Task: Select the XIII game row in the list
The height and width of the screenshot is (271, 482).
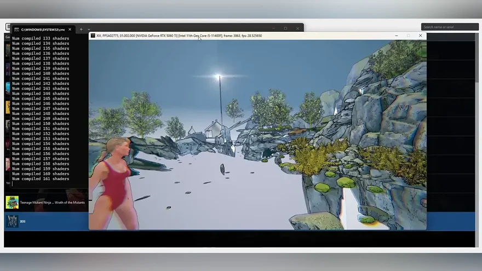Action: pos(239,221)
